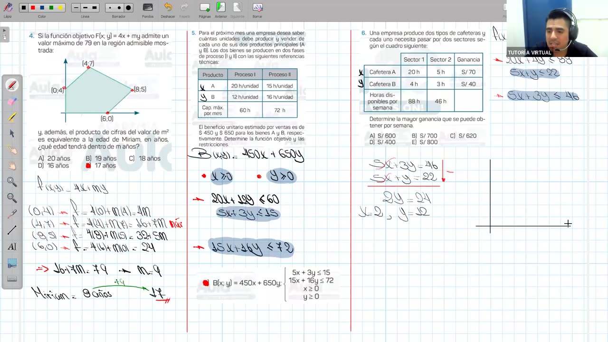Click table cell 20 h/unidad
The image size is (608, 342).
pos(245,86)
